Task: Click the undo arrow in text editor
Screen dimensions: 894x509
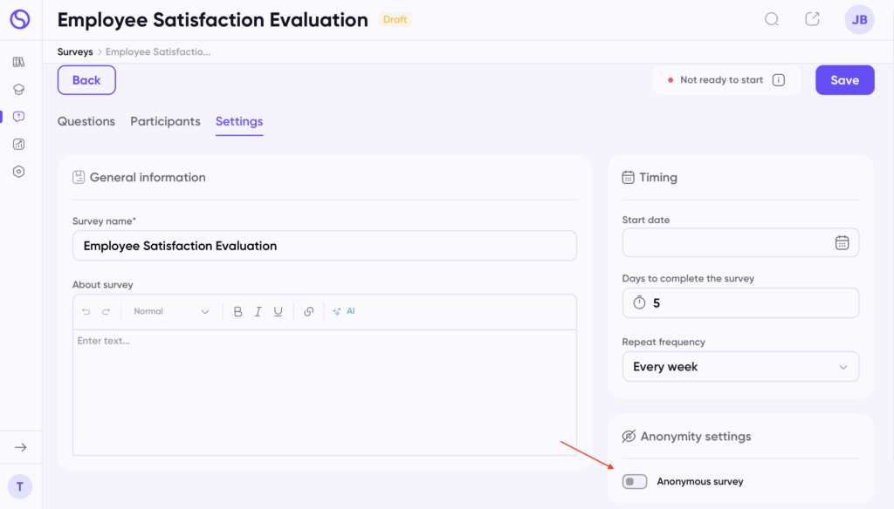Action: (86, 311)
